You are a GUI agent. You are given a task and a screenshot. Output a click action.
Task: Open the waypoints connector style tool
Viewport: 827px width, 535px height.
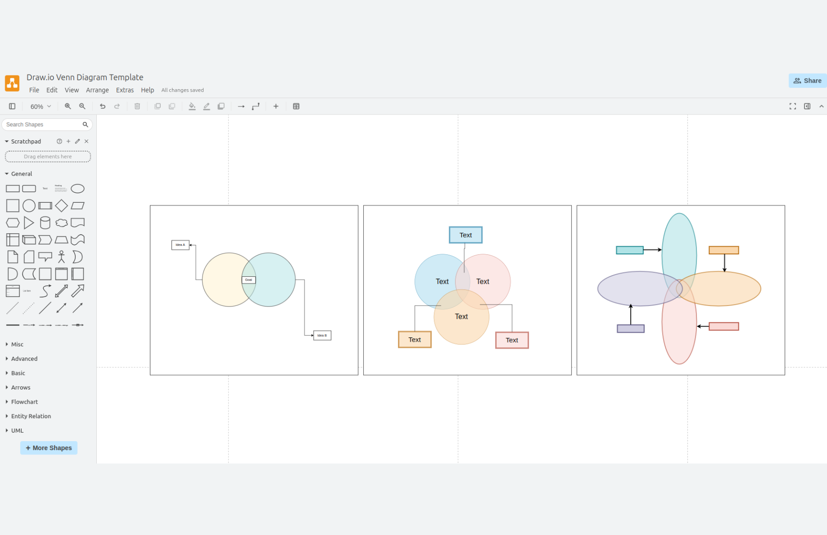256,107
